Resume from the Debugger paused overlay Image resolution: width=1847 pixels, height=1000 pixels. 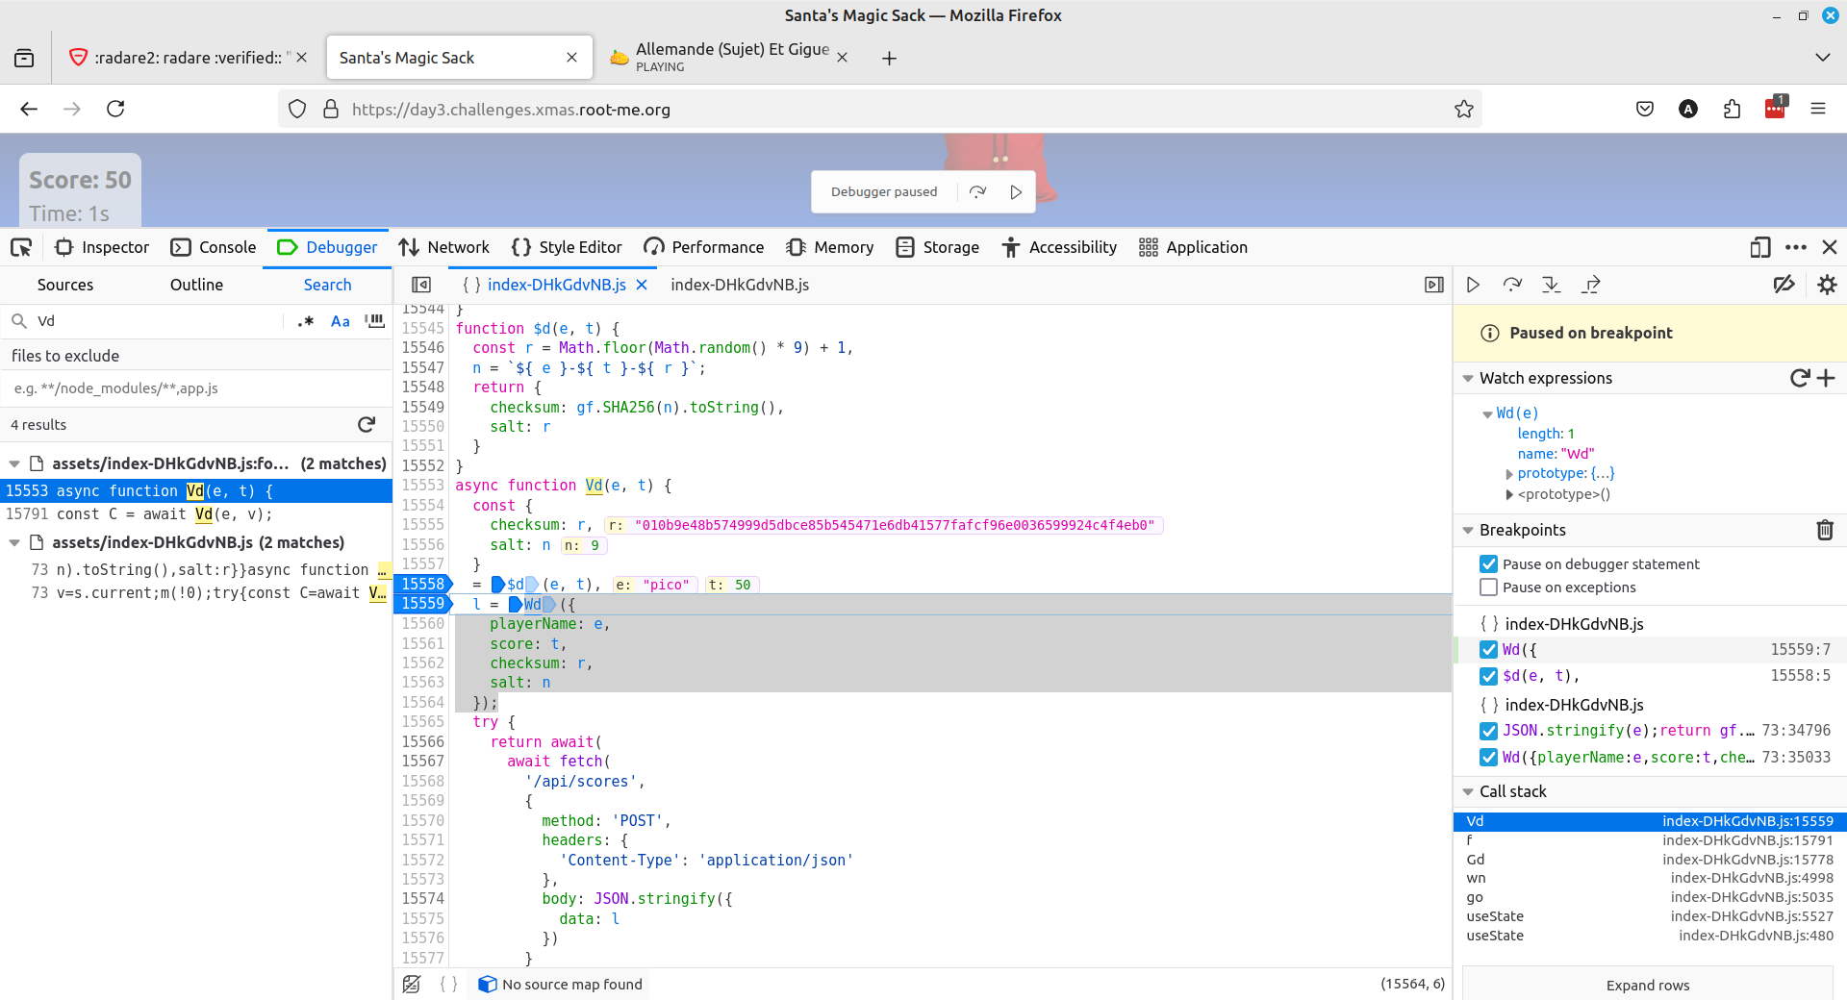coord(1016,191)
